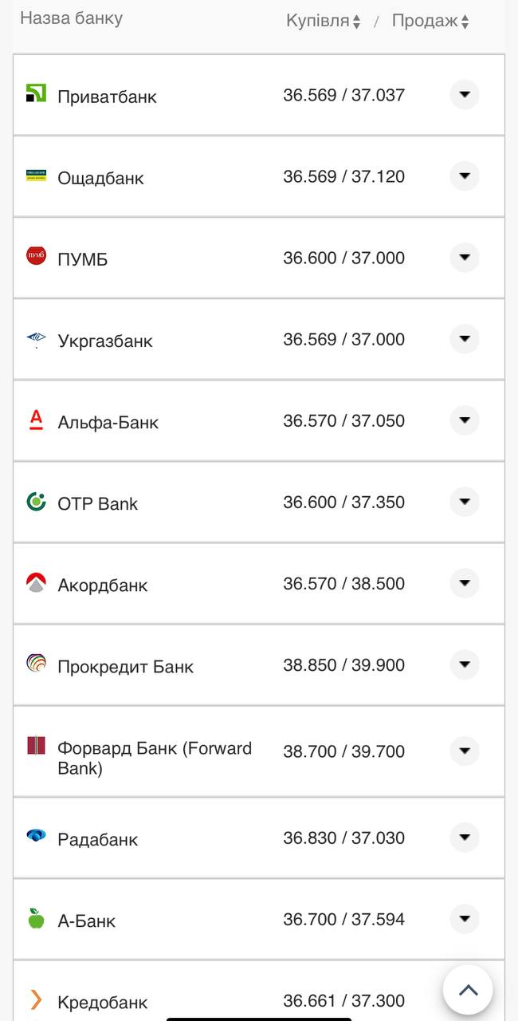This screenshot has width=518, height=1021.
Task: Click the green OTP Bank logo
Action: tap(36, 502)
